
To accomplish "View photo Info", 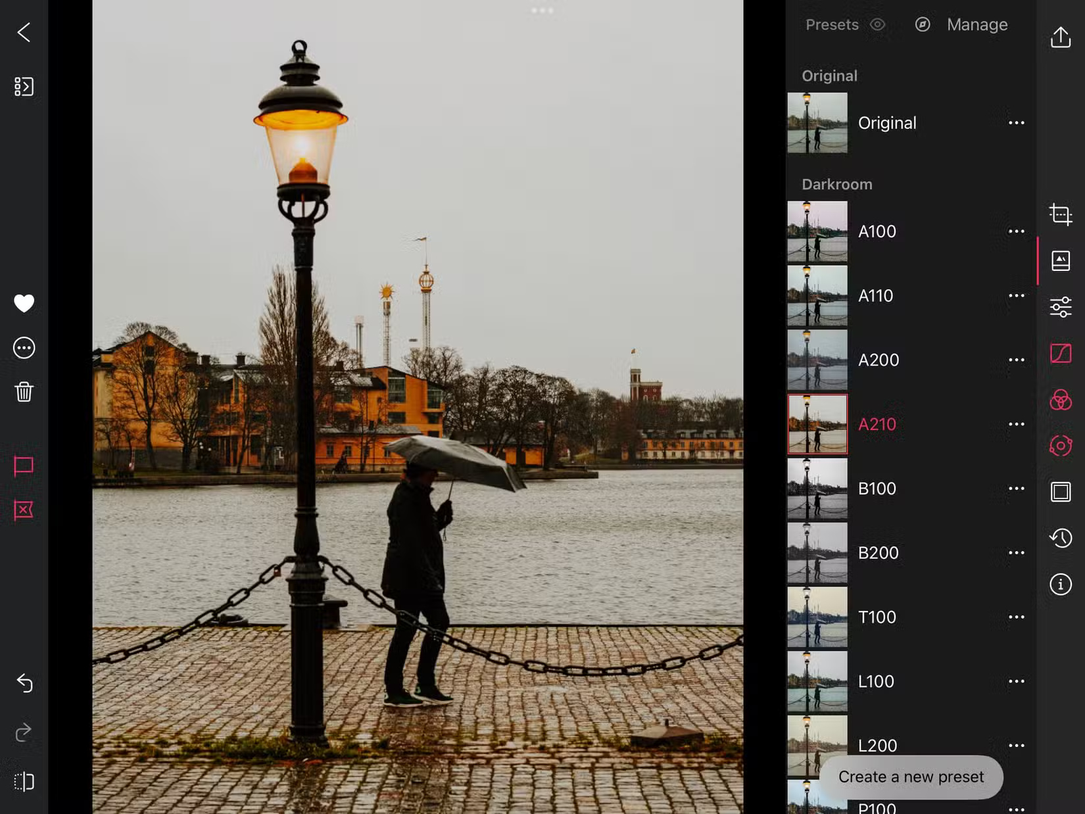I will tap(1061, 584).
